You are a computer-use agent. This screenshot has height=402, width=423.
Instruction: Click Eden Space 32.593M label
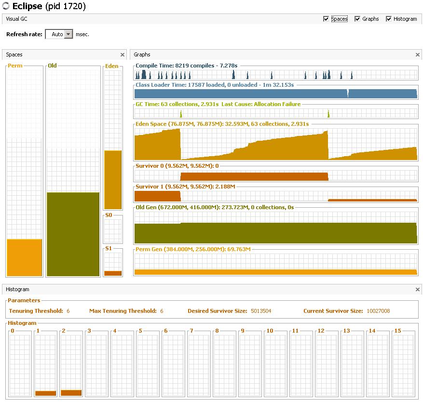pos(222,124)
